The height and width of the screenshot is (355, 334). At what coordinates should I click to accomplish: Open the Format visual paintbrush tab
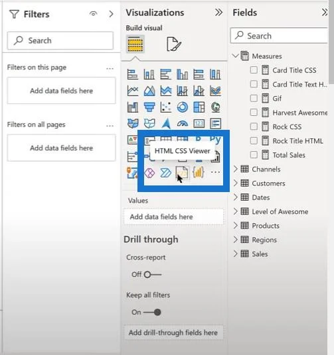[174, 44]
